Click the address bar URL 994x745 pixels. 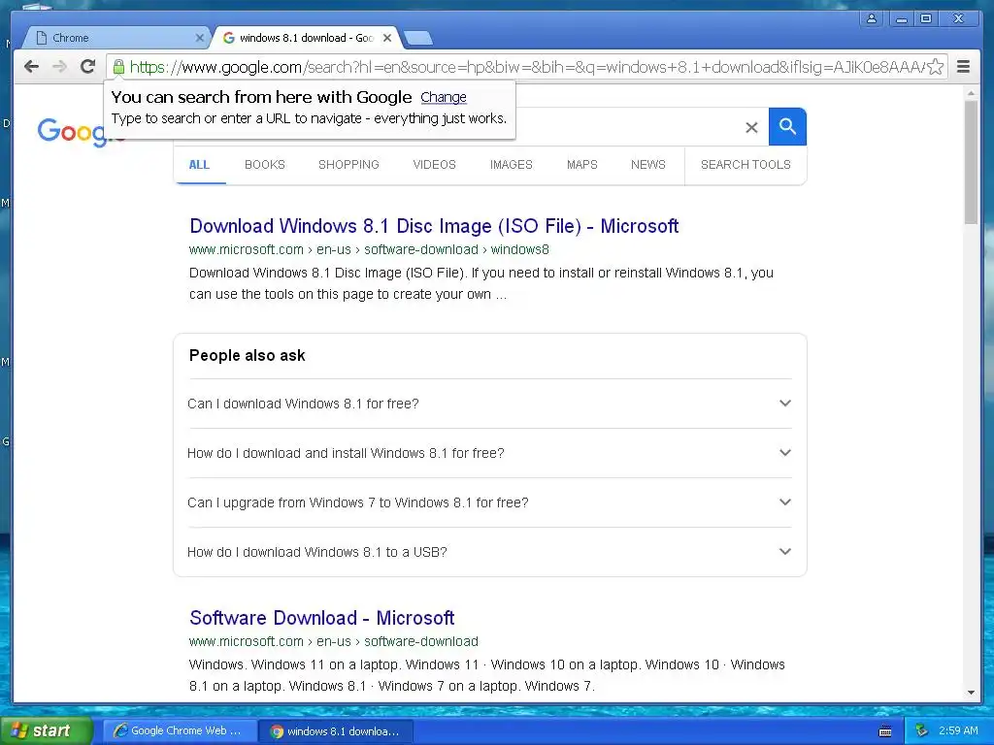pyautogui.click(x=526, y=67)
